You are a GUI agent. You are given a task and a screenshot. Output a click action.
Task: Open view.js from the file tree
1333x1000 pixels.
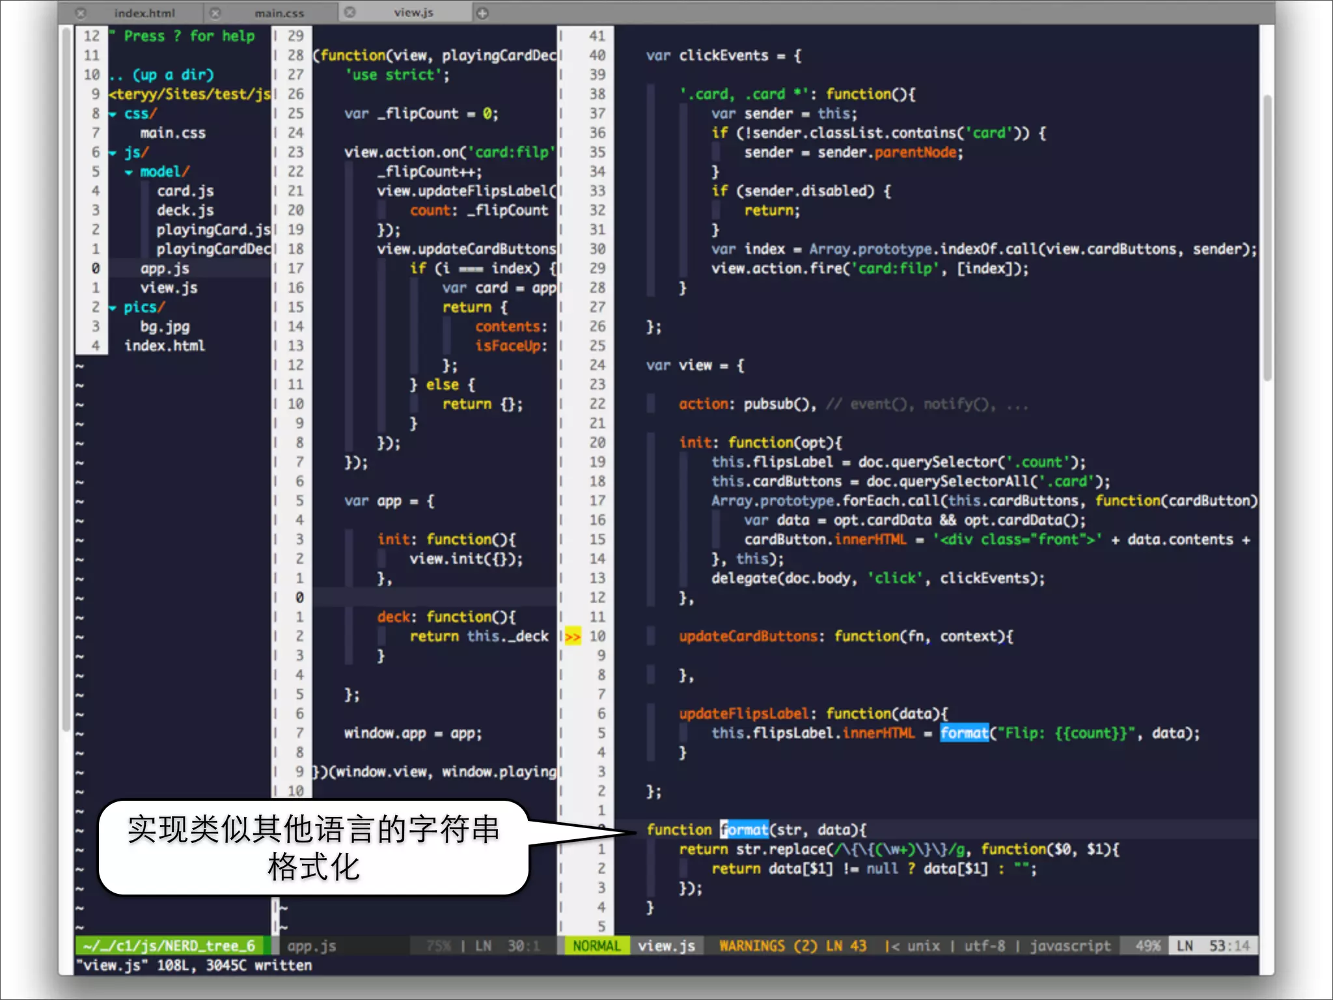tap(169, 288)
